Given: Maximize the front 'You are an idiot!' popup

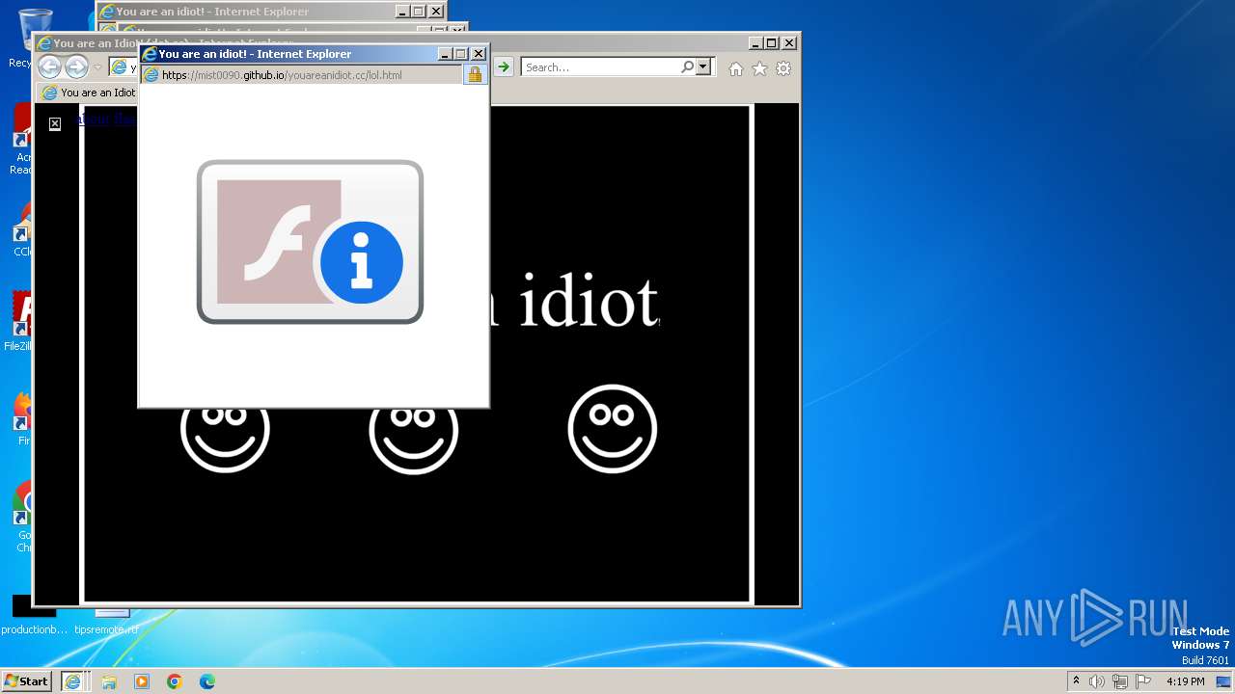Looking at the screenshot, I should [x=461, y=54].
